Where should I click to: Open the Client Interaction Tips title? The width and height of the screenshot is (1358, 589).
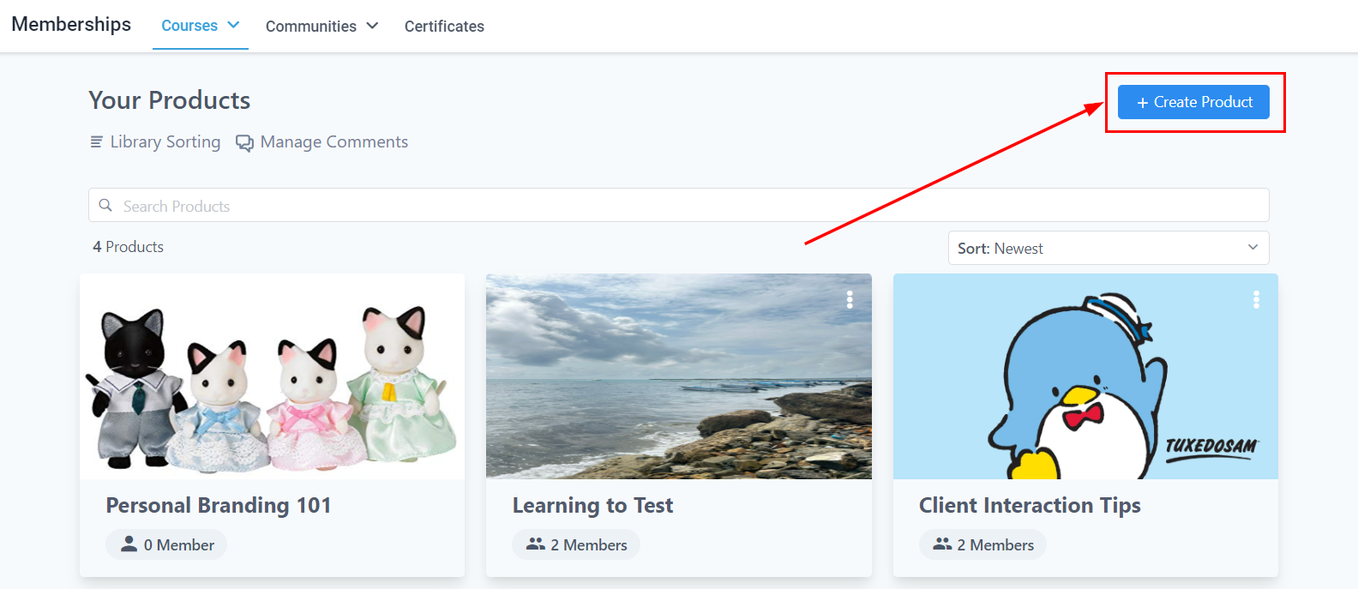pos(1030,506)
